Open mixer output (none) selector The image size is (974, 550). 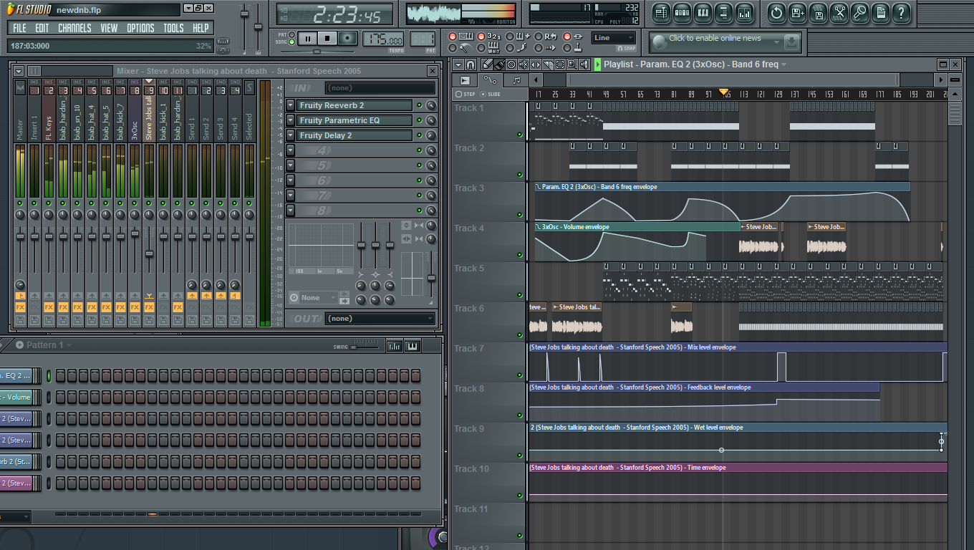[380, 319]
